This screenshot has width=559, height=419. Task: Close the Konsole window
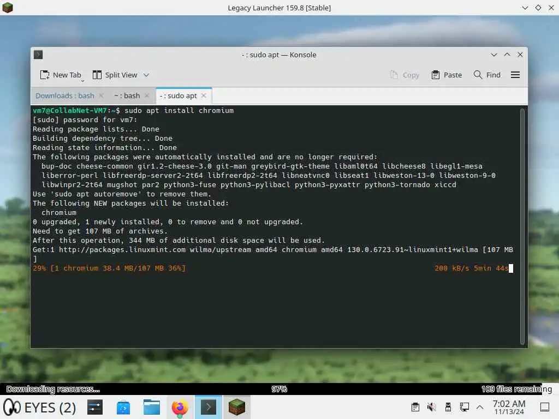[520, 55]
